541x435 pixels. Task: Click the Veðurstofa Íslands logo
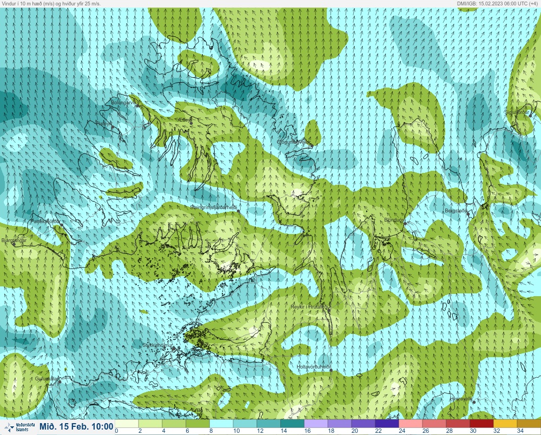coord(19,427)
